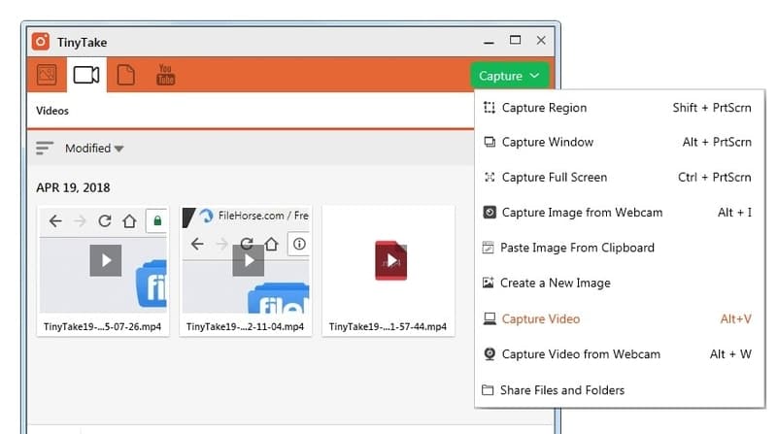
Task: Click the file name TinyTake19-...1-57-44.mp4
Action: pyautogui.click(x=388, y=326)
